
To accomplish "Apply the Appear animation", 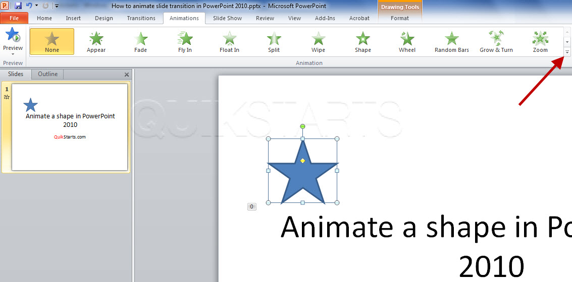I will pyautogui.click(x=96, y=41).
